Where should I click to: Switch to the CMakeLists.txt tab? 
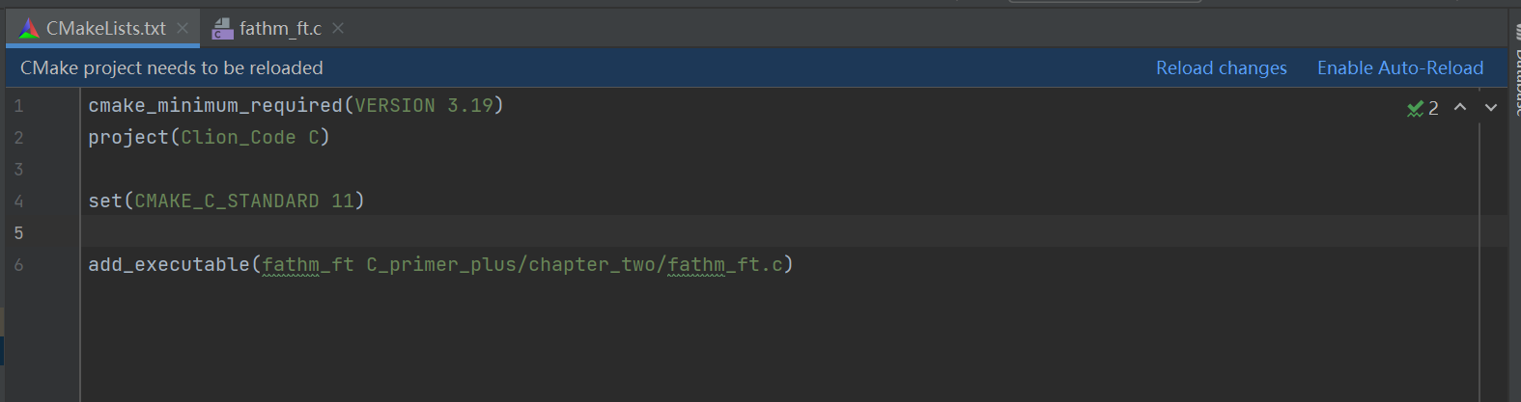105,28
